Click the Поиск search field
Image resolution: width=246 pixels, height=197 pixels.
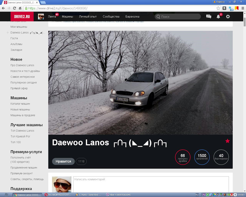coord(178,17)
